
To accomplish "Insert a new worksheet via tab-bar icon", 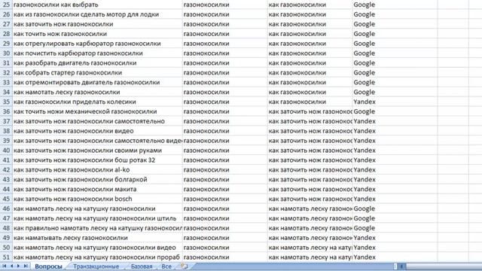I will point(184,266).
